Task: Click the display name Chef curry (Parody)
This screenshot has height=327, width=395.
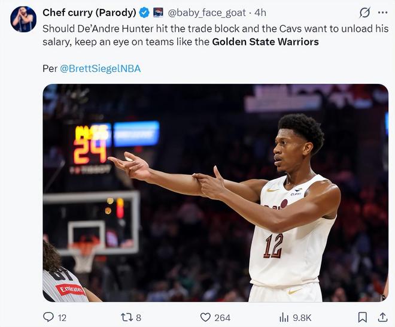Action: click(89, 13)
